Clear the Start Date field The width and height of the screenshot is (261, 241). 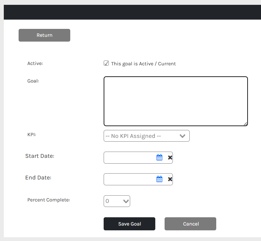click(x=170, y=157)
